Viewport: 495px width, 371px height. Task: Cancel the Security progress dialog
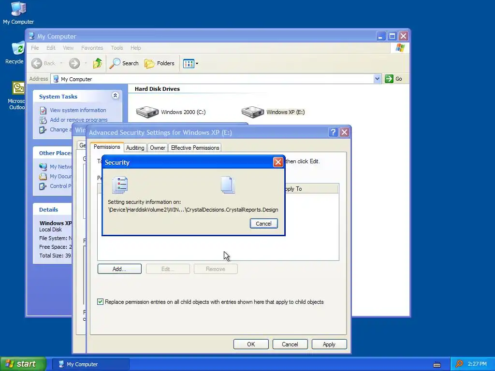263,223
